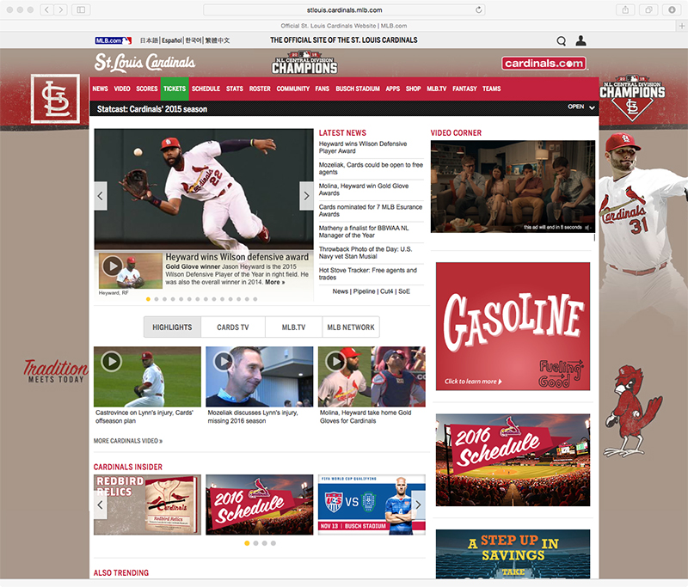Click the NL Central Division Champions header logo
The image size is (688, 587).
(x=304, y=63)
